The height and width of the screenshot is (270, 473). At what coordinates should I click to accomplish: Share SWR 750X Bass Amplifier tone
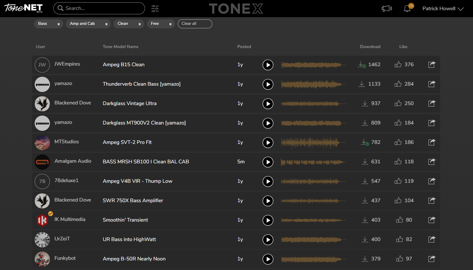tap(432, 201)
